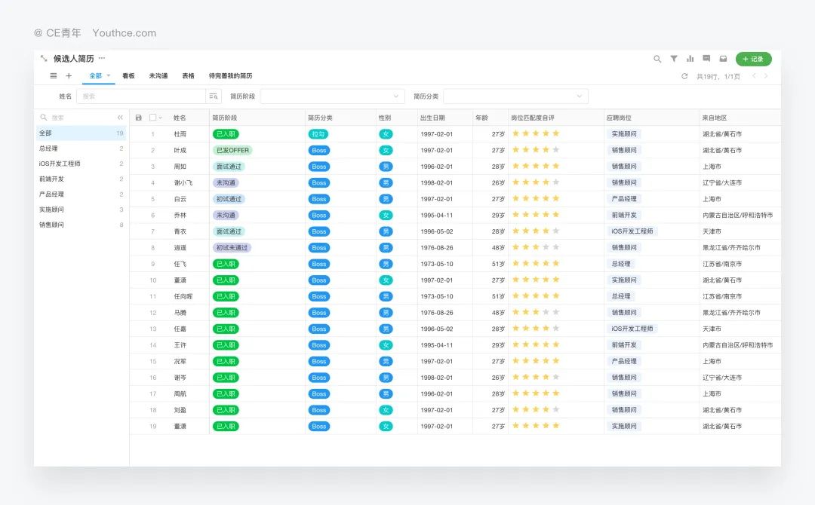
Task: Select 产品经理 in the sidebar list
Action: (81, 194)
